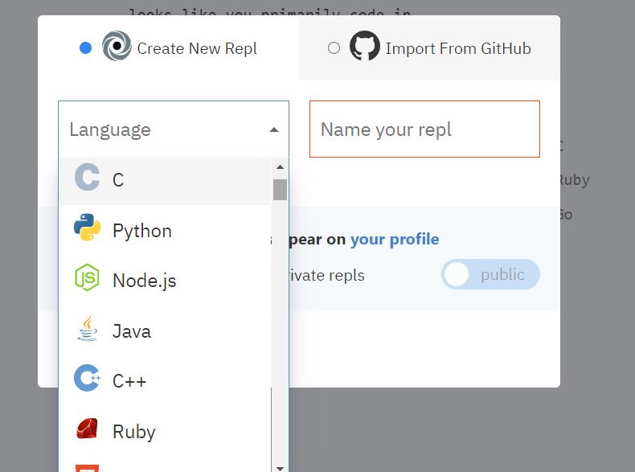This screenshot has width=635, height=472.
Task: Select the Create New Repl radio button
Action: [x=85, y=47]
